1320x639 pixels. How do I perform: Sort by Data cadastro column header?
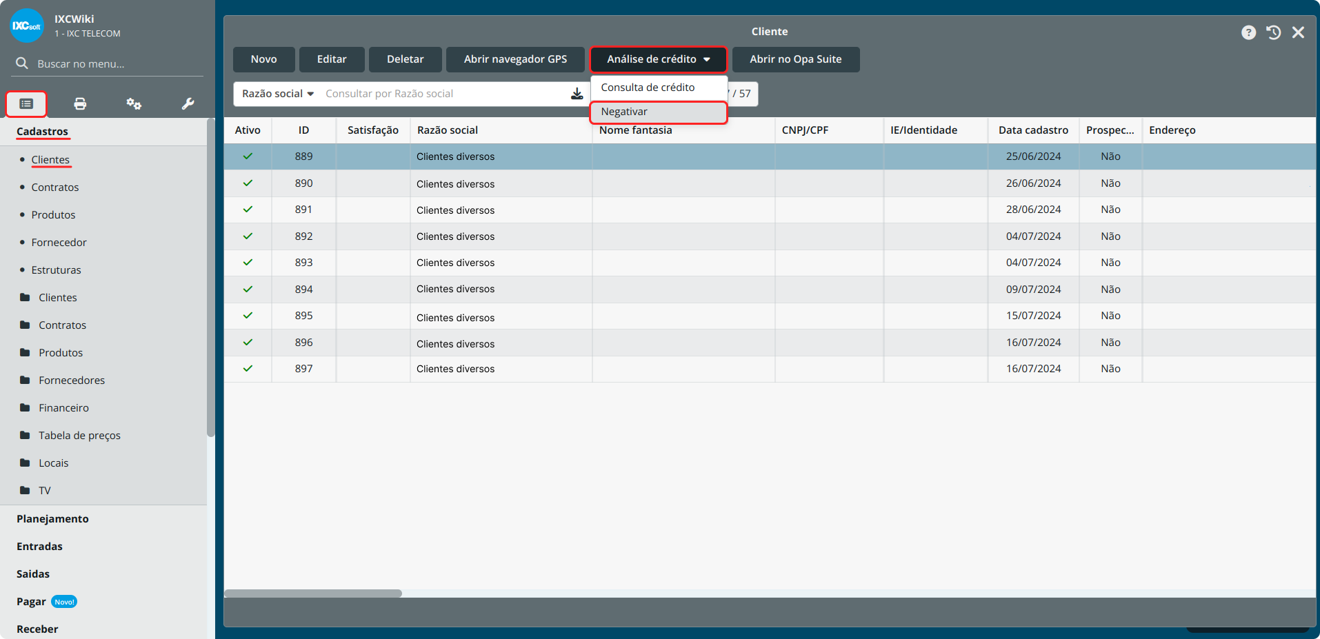coord(1033,130)
